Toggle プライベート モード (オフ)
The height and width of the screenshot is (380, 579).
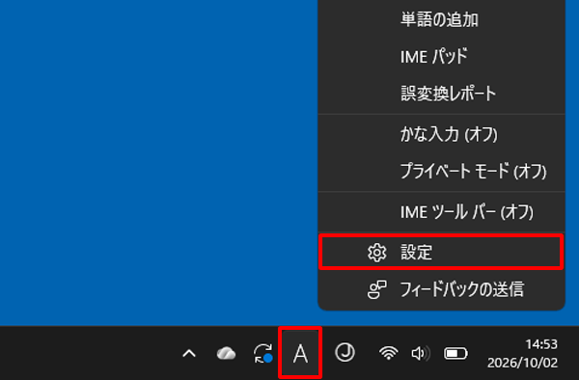pos(441,171)
